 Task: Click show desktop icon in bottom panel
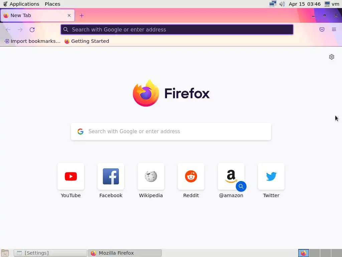coord(5,253)
